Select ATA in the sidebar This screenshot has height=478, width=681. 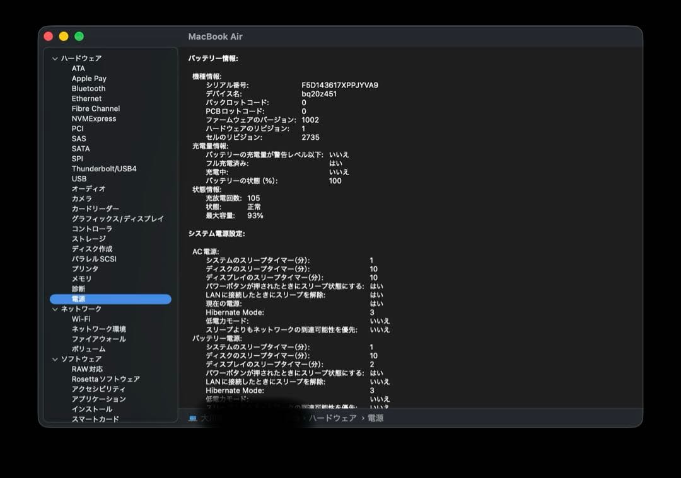point(78,69)
